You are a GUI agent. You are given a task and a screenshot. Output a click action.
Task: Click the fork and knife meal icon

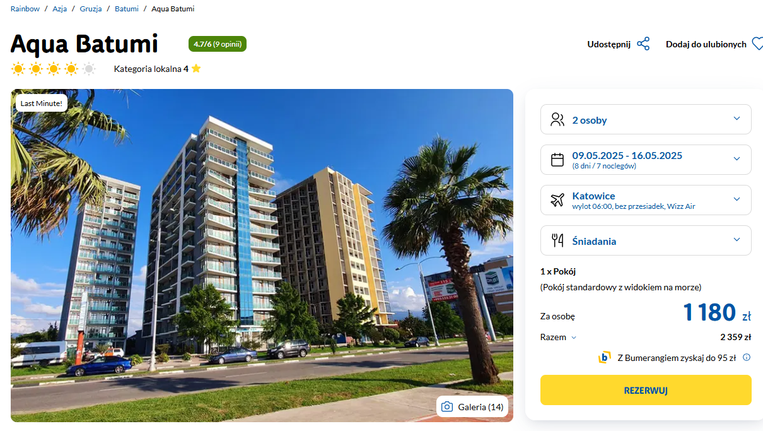point(557,240)
